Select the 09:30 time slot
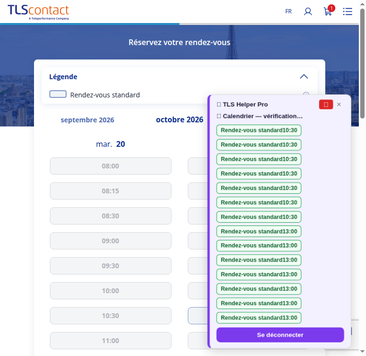 click(110, 266)
